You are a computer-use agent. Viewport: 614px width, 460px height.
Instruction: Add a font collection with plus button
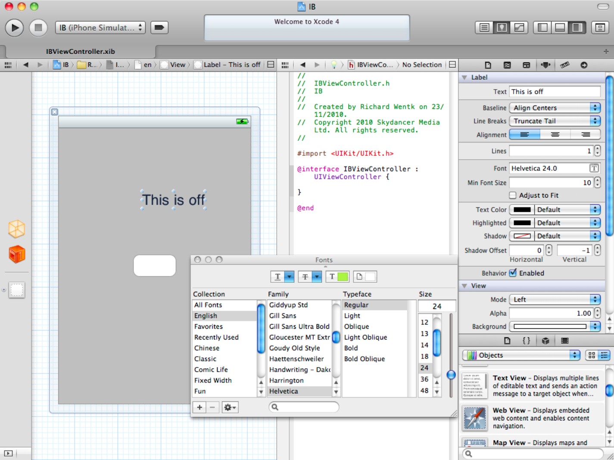coord(199,407)
